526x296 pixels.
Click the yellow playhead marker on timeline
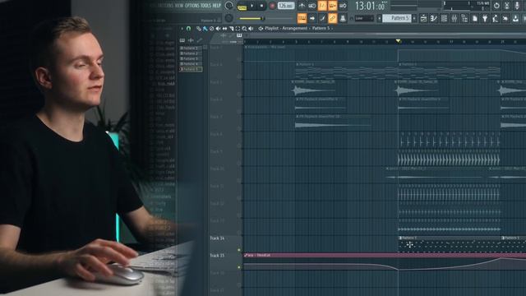(x=398, y=41)
